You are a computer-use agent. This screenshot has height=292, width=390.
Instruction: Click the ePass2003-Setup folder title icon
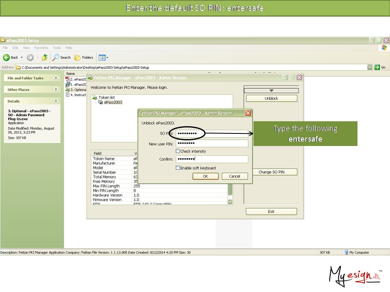pyautogui.click(x=3, y=40)
